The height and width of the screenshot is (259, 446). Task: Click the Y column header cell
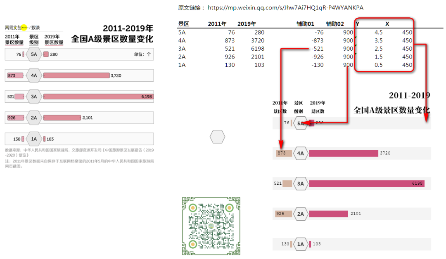click(x=358, y=24)
